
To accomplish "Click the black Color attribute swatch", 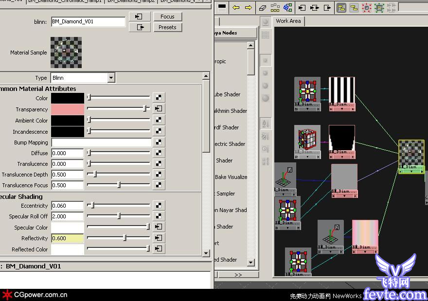I will coord(68,98).
